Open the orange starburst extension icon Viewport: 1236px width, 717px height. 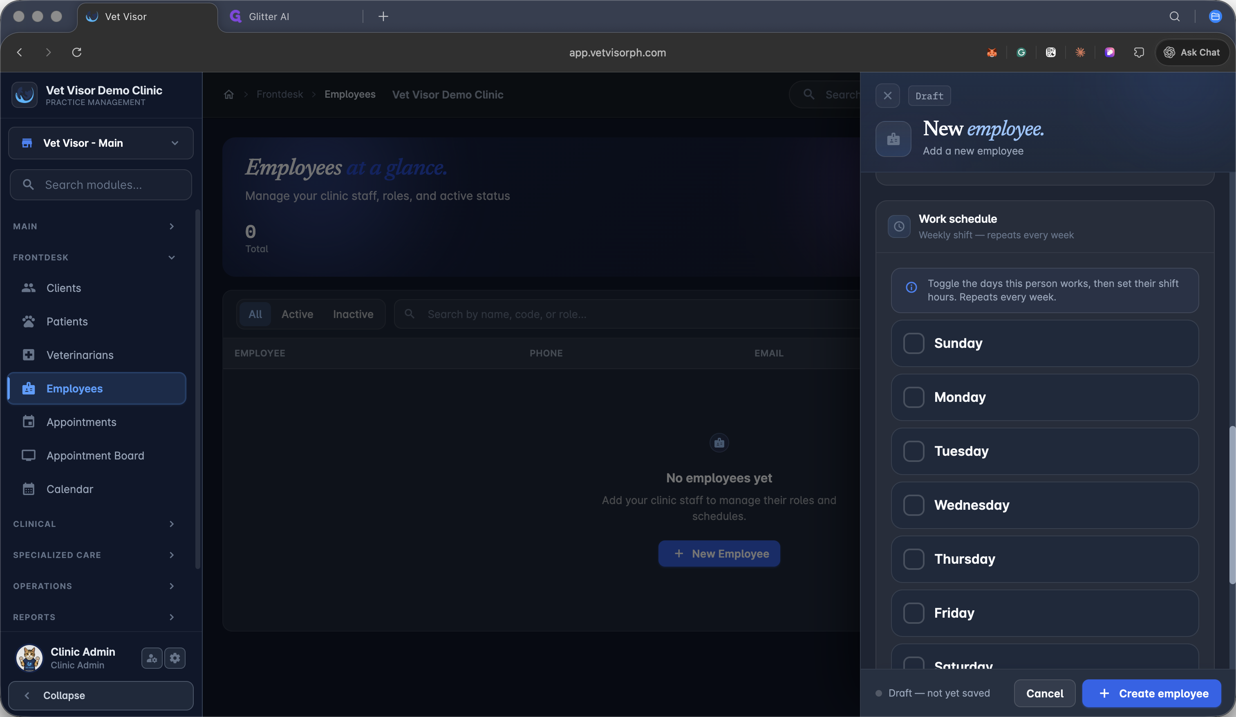click(1080, 52)
